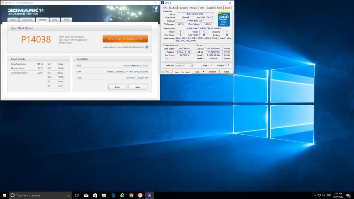Click the Specification field in CPU-Z
Screen dimensions: 354x199
coord(204,28)
